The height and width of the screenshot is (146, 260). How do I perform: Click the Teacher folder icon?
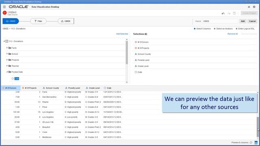(x=10, y=66)
